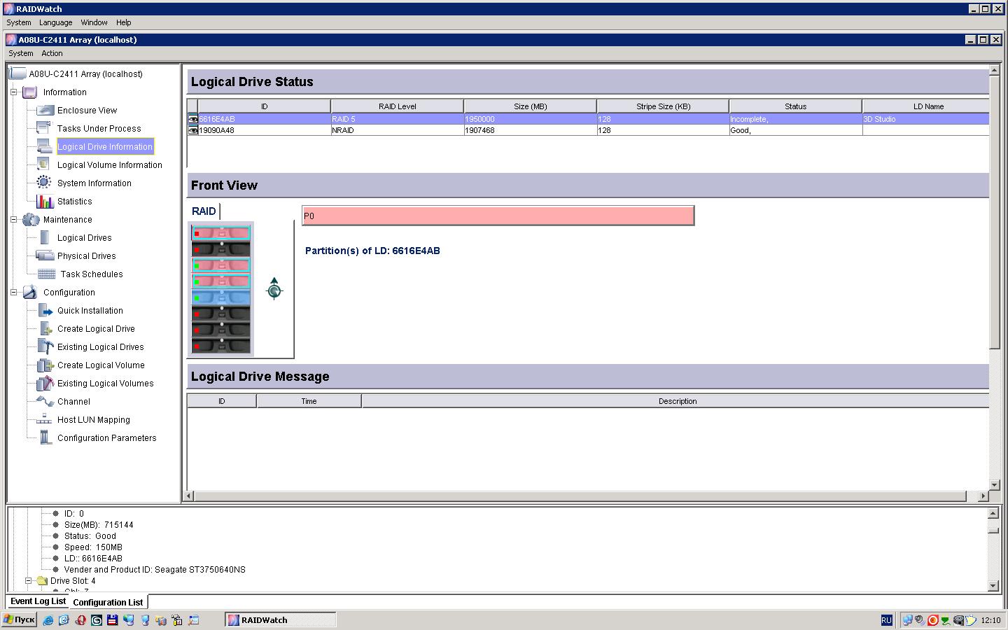This screenshot has width=1008, height=630.
Task: Open the Channel icon under Configuration
Action: (45, 402)
